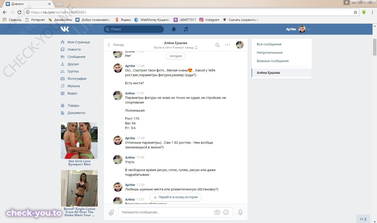Click the page vertical scrollbar thumb
377x223 pixels.
[375, 47]
